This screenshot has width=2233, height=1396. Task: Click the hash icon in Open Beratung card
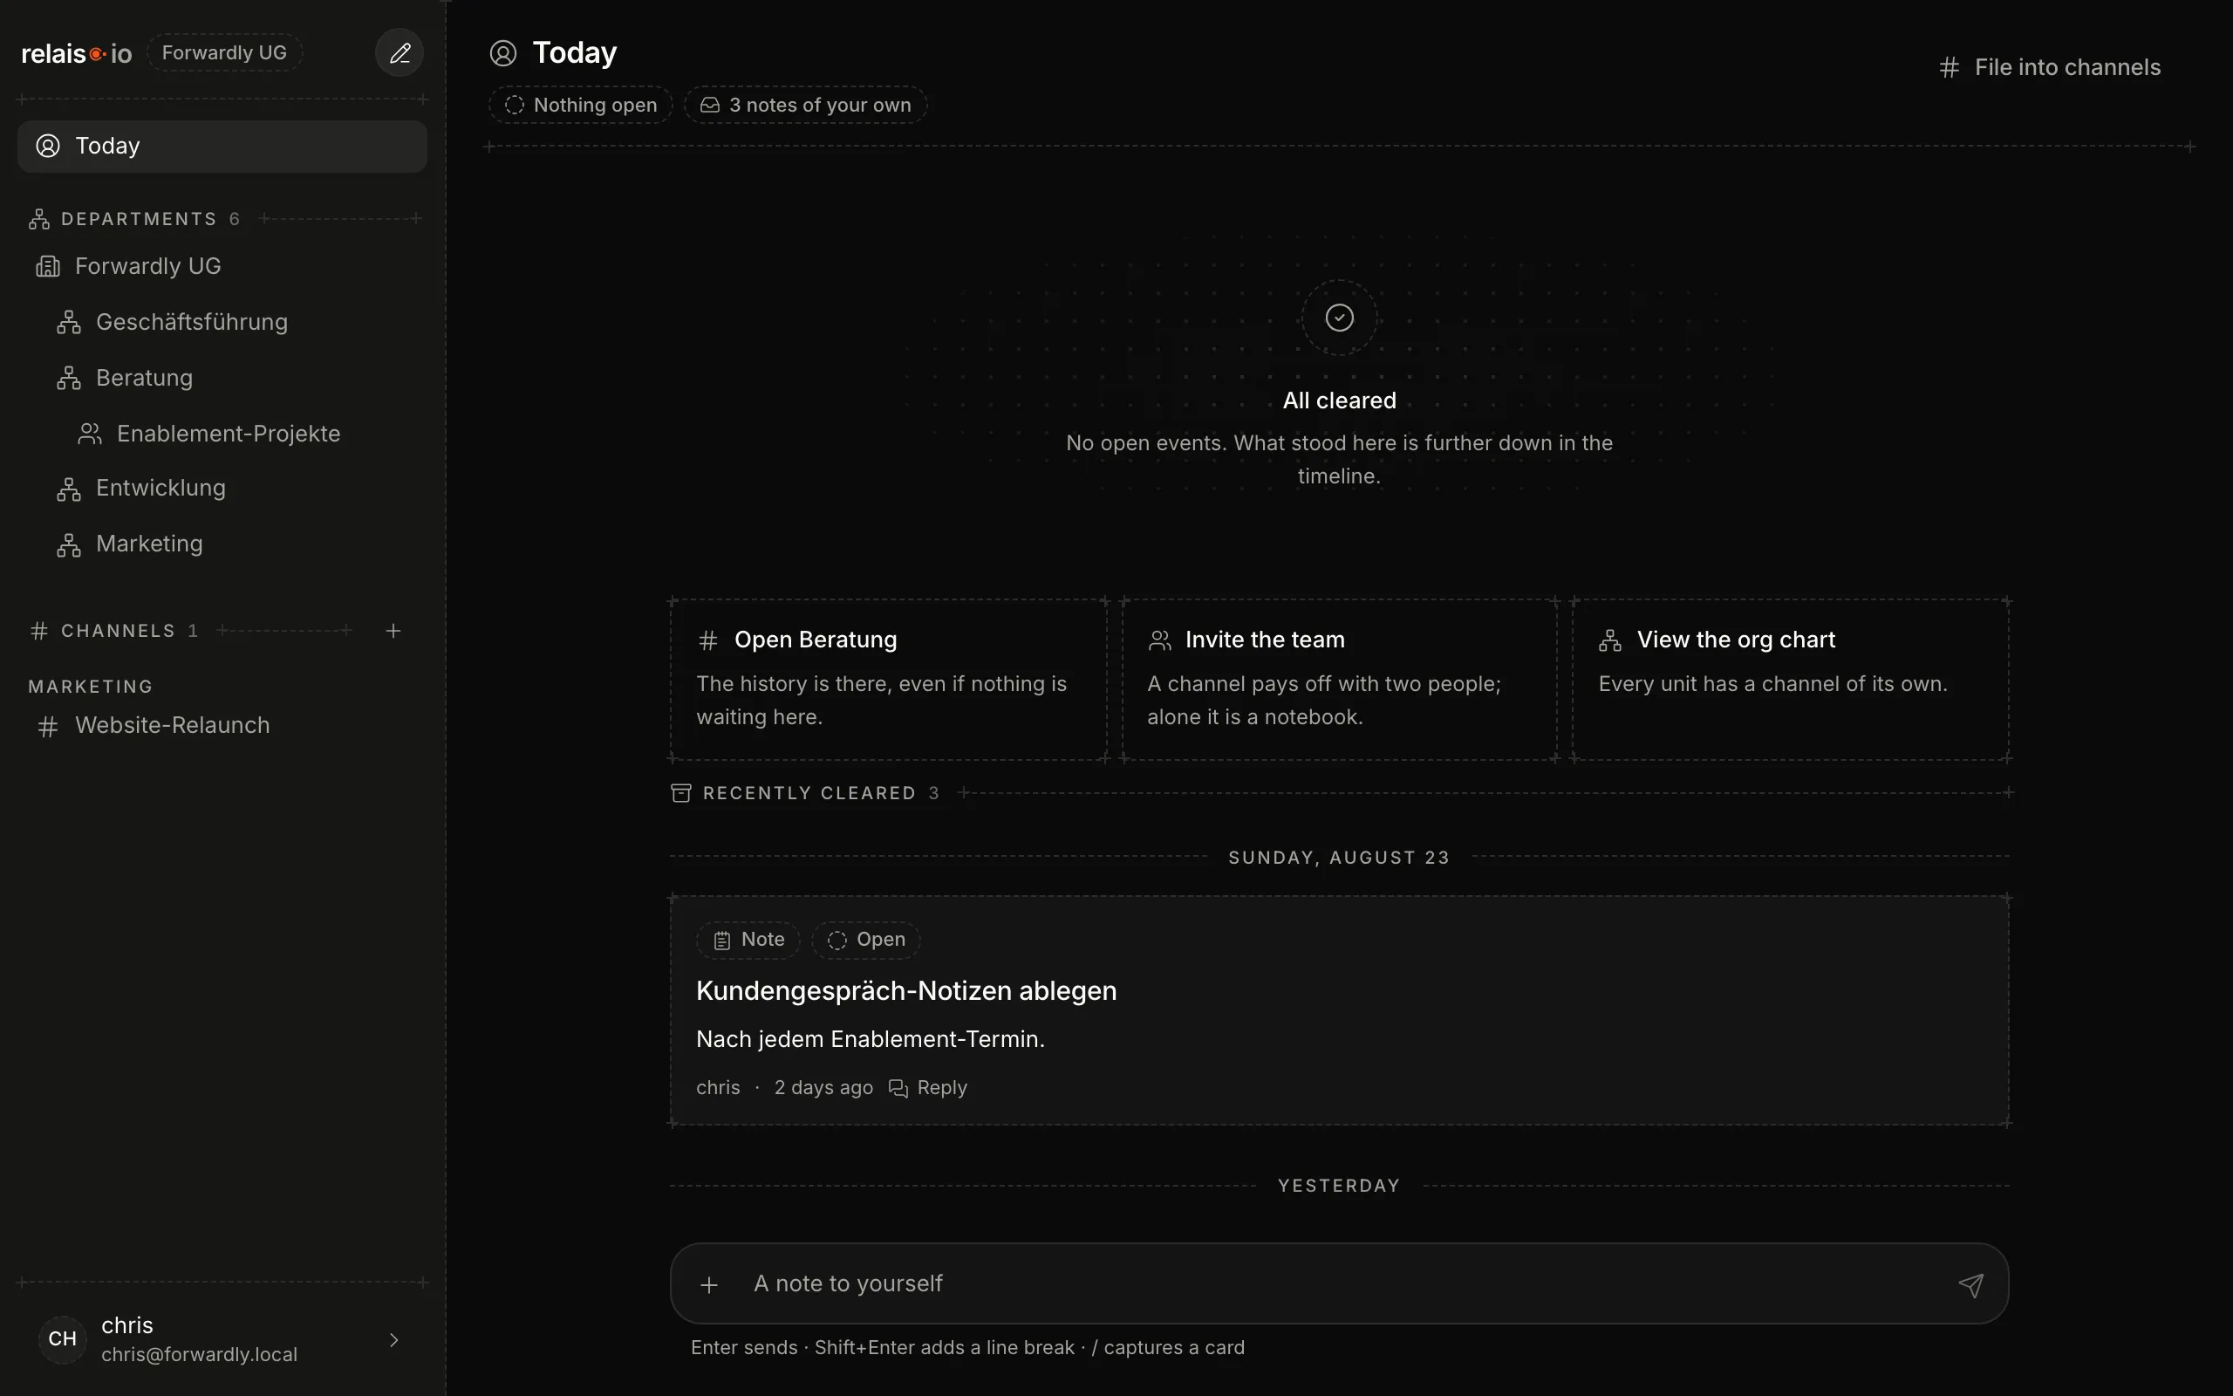[707, 640]
